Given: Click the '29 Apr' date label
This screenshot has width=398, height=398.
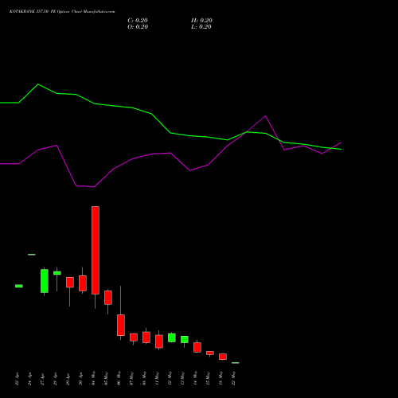Looking at the screenshot, I should 68,379.
